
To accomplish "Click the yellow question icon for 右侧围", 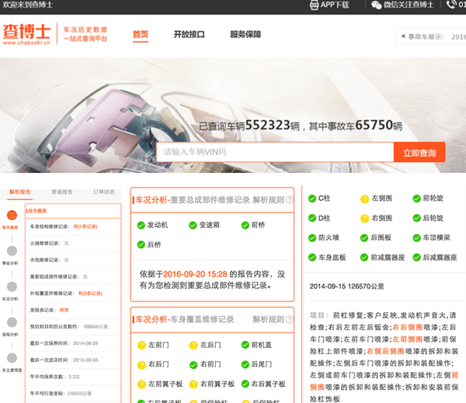I will point(365,219).
